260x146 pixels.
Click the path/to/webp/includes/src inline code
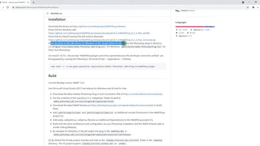point(100,113)
